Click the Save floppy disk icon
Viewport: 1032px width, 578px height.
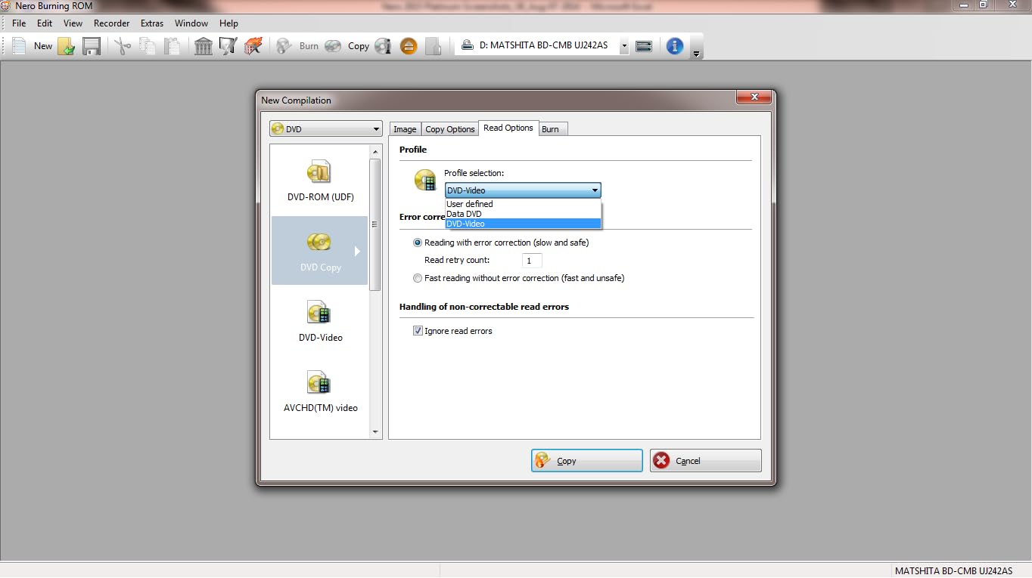coord(92,46)
